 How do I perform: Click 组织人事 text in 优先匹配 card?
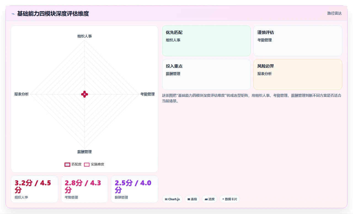[x=173, y=40]
